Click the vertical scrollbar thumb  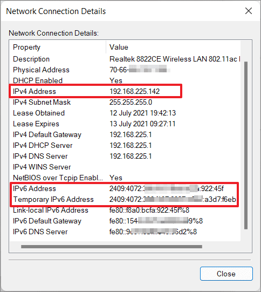pyautogui.click(x=246, y=145)
